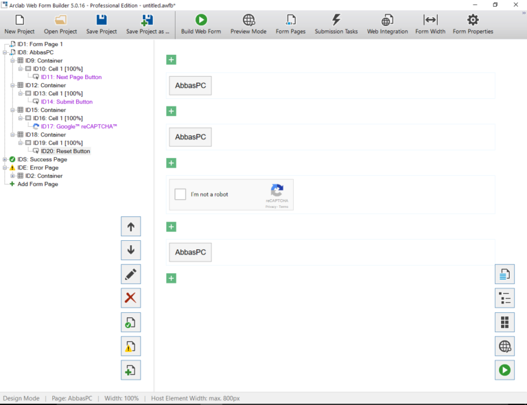This screenshot has height=405, width=527.
Task: Click the New Project toolbar icon
Action: pos(19,25)
